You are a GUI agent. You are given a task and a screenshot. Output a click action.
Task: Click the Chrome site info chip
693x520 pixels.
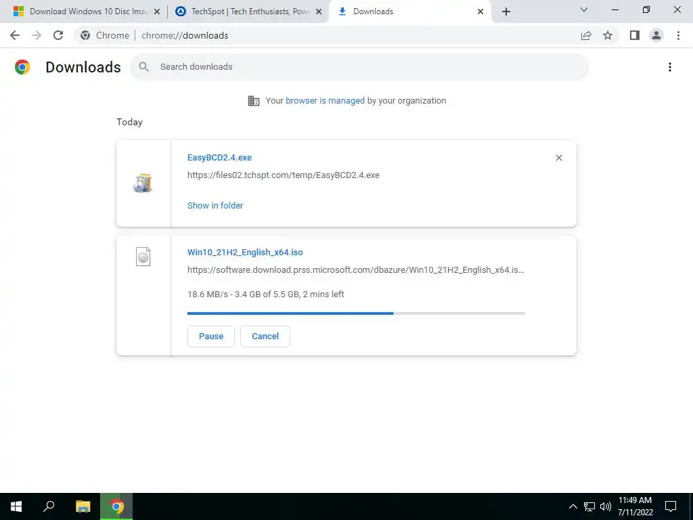tap(105, 35)
